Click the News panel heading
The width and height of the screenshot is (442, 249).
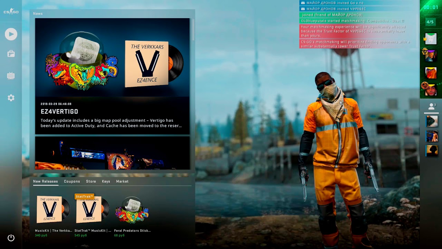click(x=38, y=13)
